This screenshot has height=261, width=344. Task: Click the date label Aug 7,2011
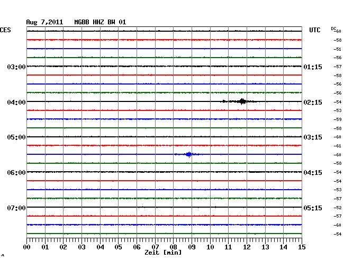(x=44, y=22)
